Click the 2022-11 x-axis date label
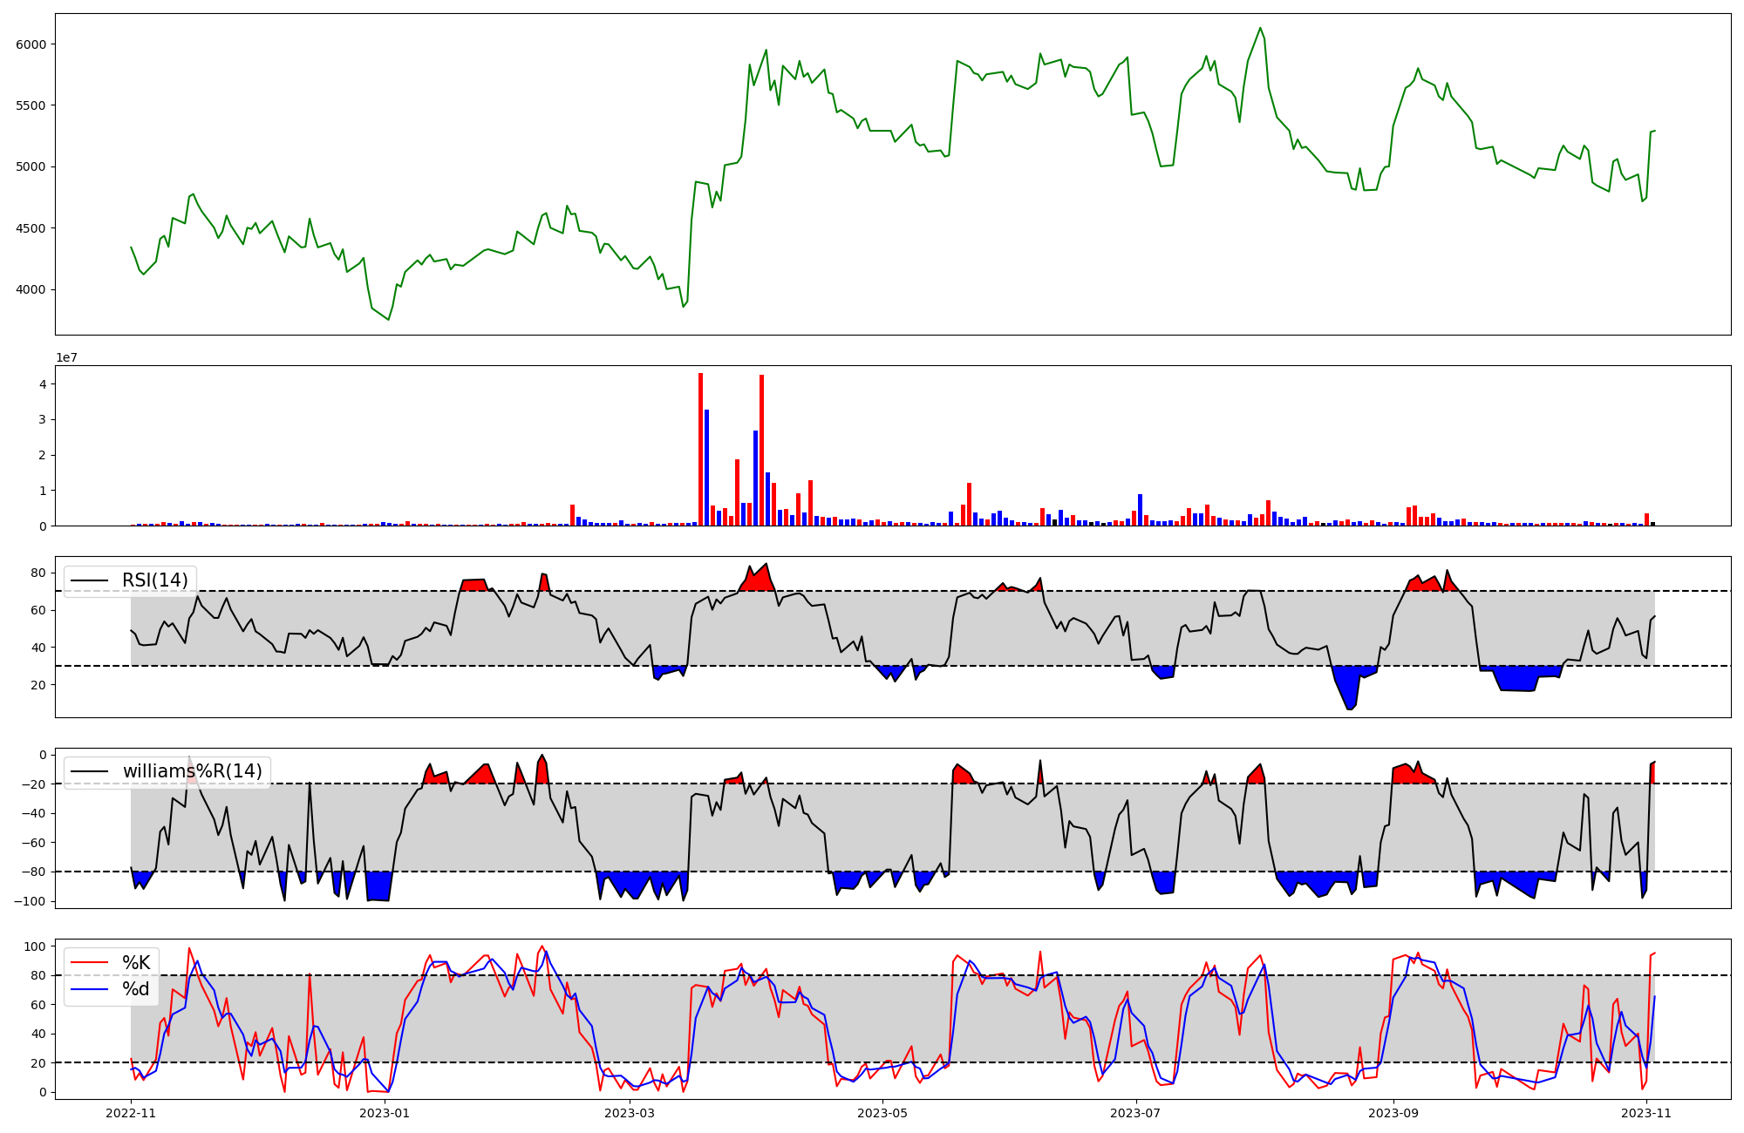The width and height of the screenshot is (1744, 1133). pyautogui.click(x=131, y=1113)
